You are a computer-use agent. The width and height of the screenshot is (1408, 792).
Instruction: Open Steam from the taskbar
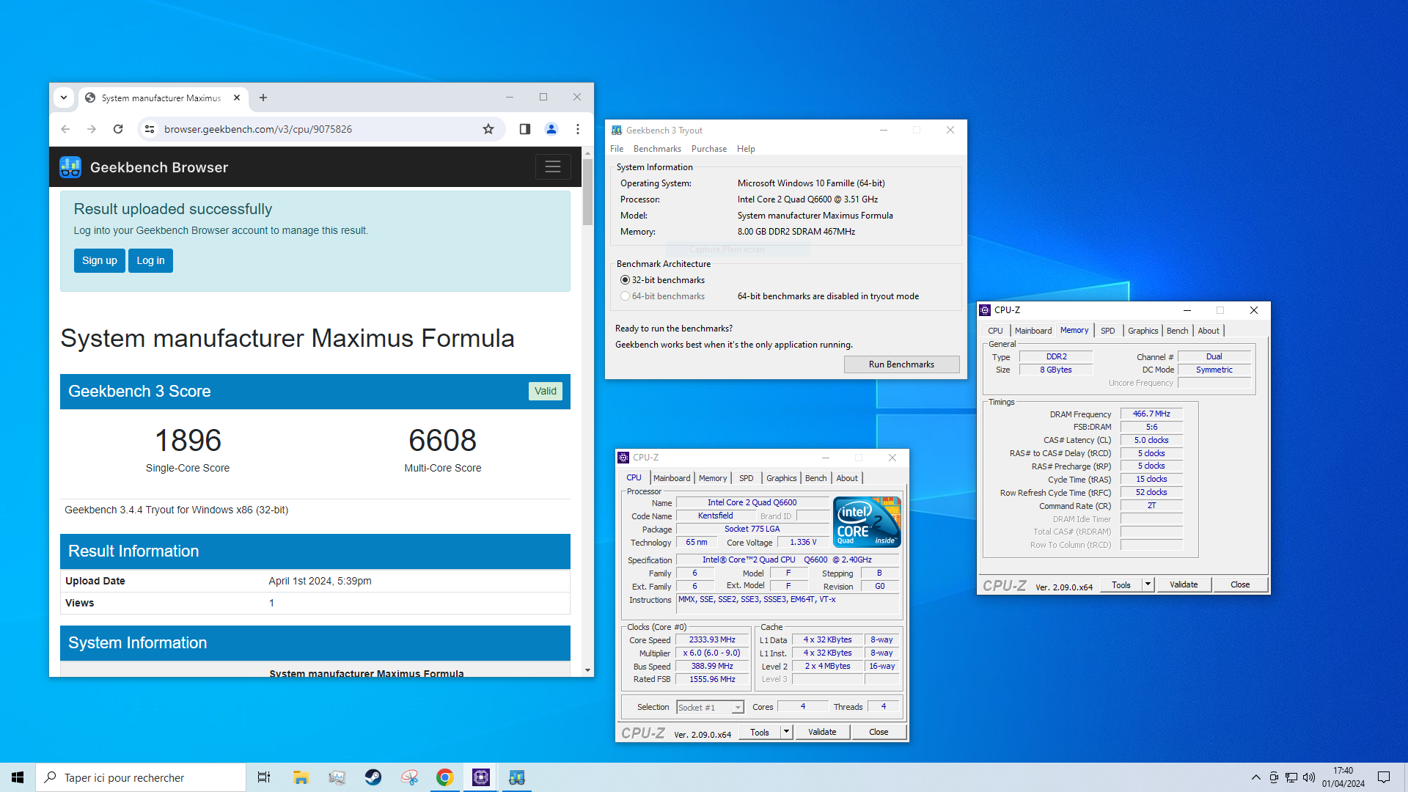(x=373, y=777)
